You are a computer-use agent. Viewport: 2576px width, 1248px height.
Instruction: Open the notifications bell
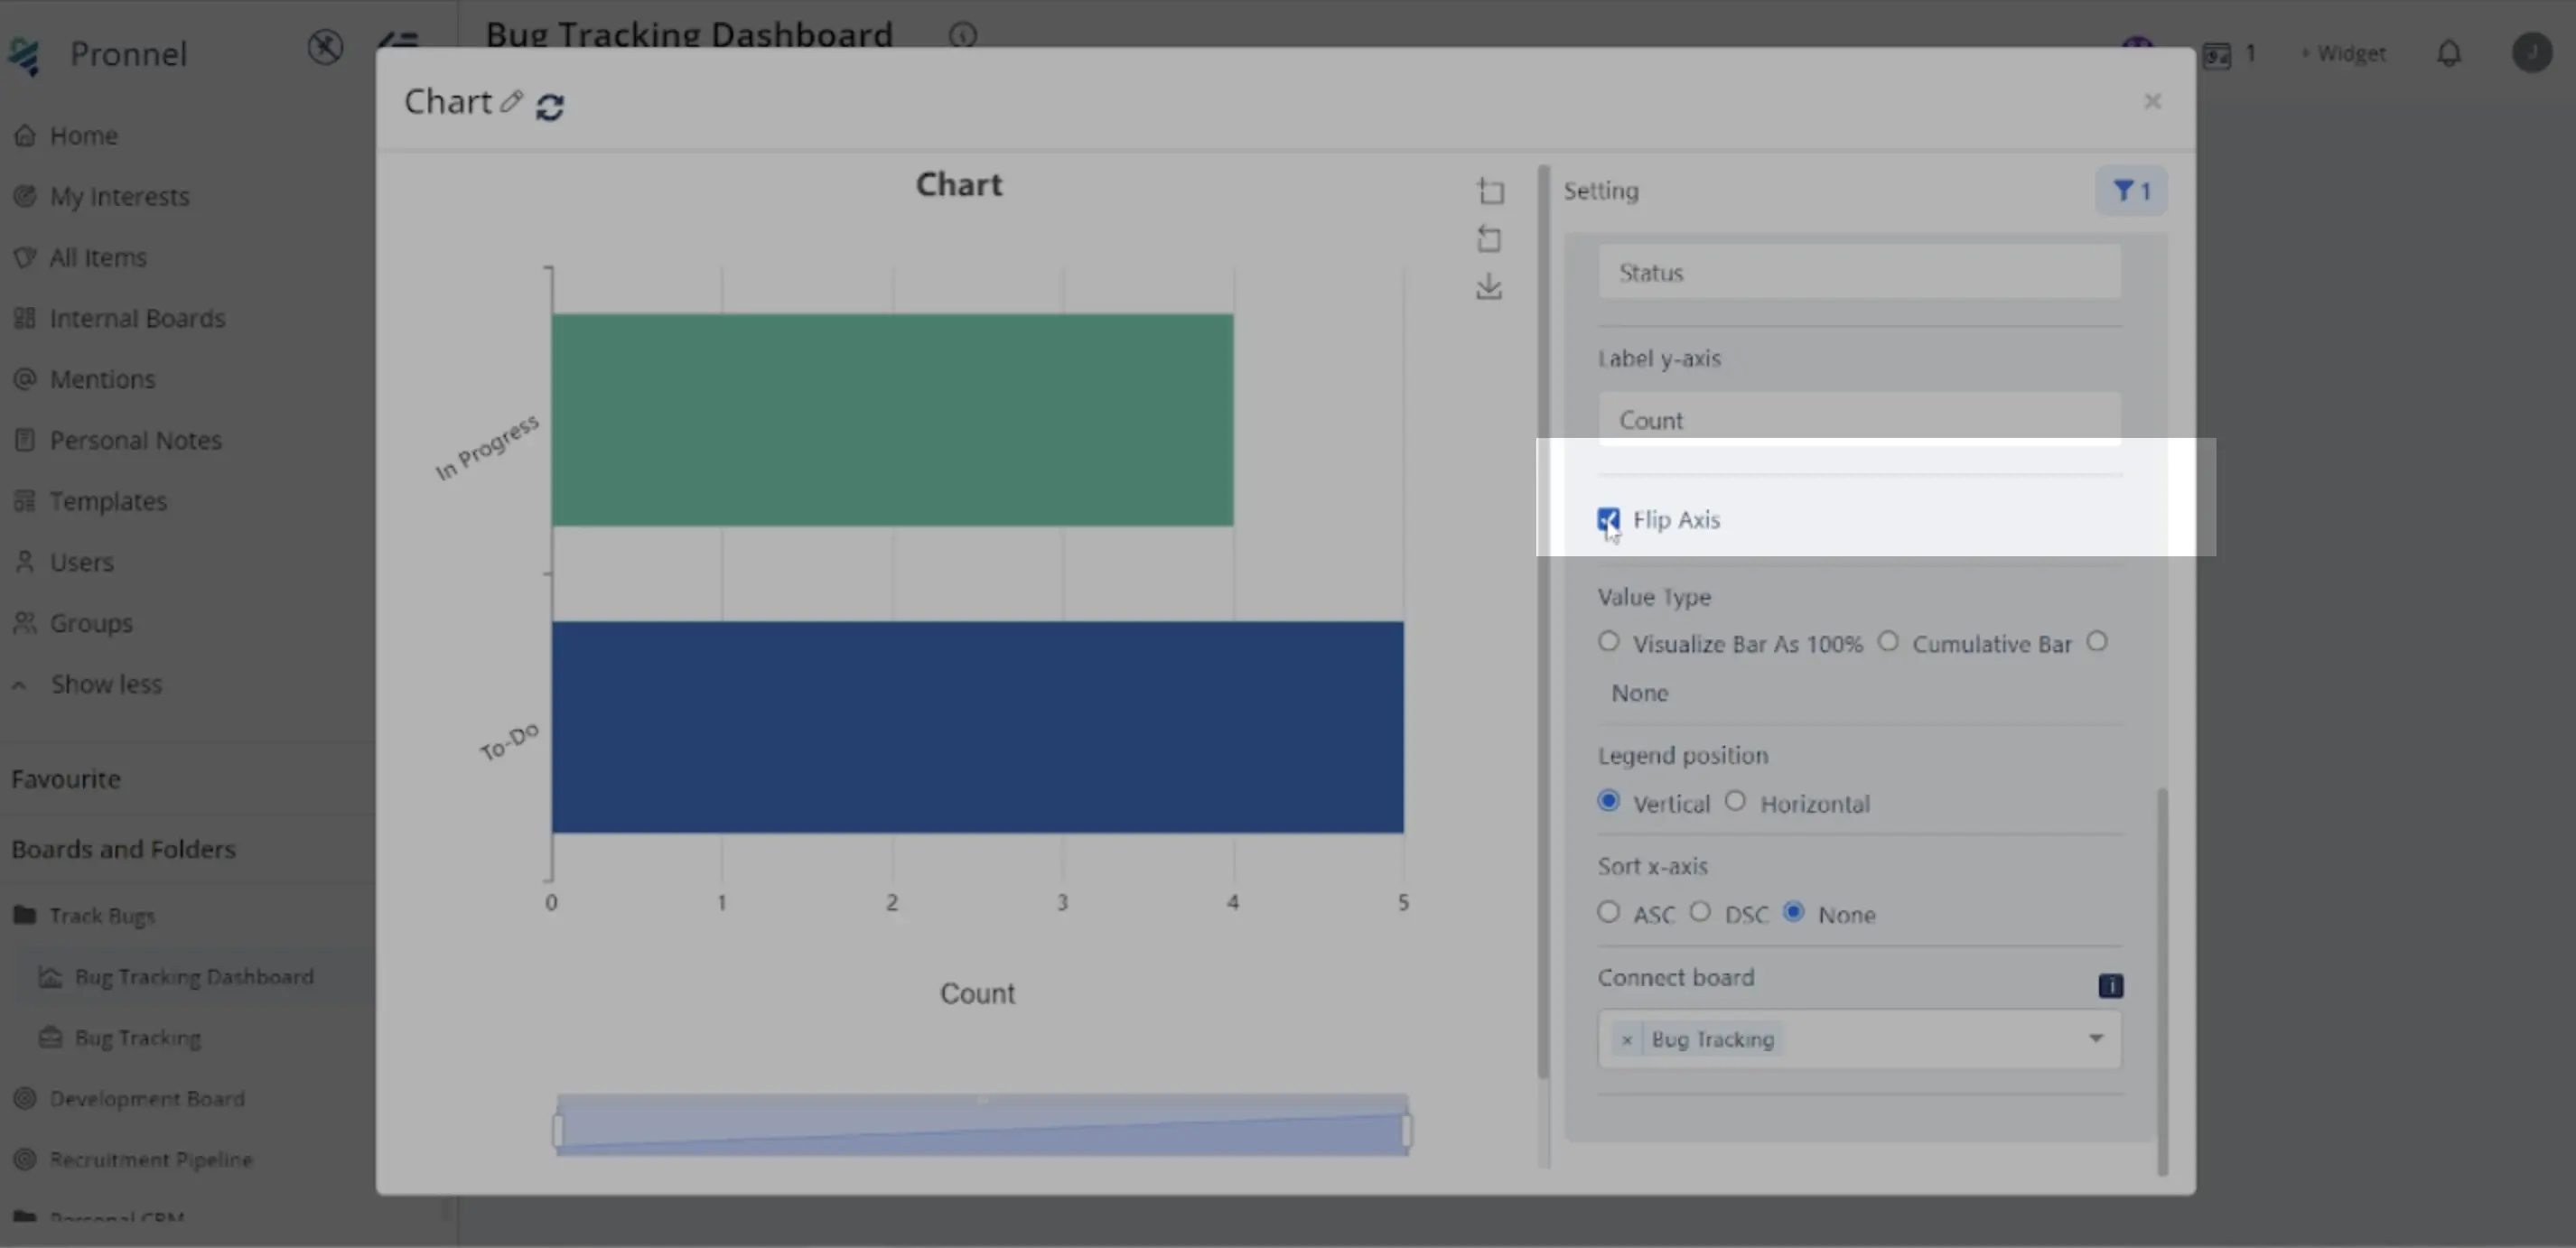2448,53
